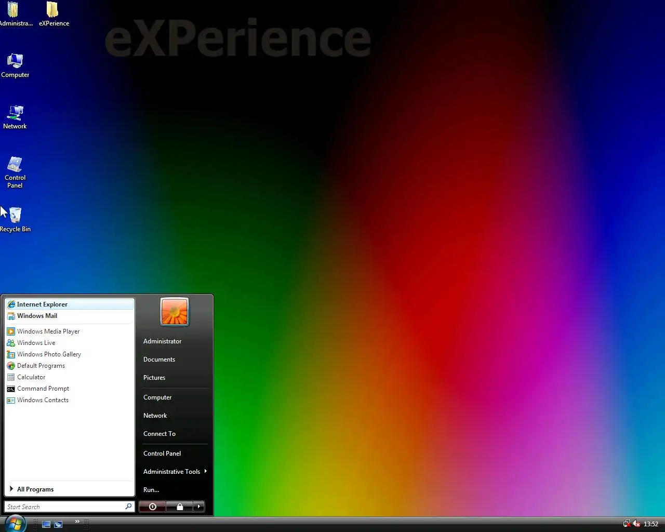Open Default Programs in the Start menu

pyautogui.click(x=69, y=366)
